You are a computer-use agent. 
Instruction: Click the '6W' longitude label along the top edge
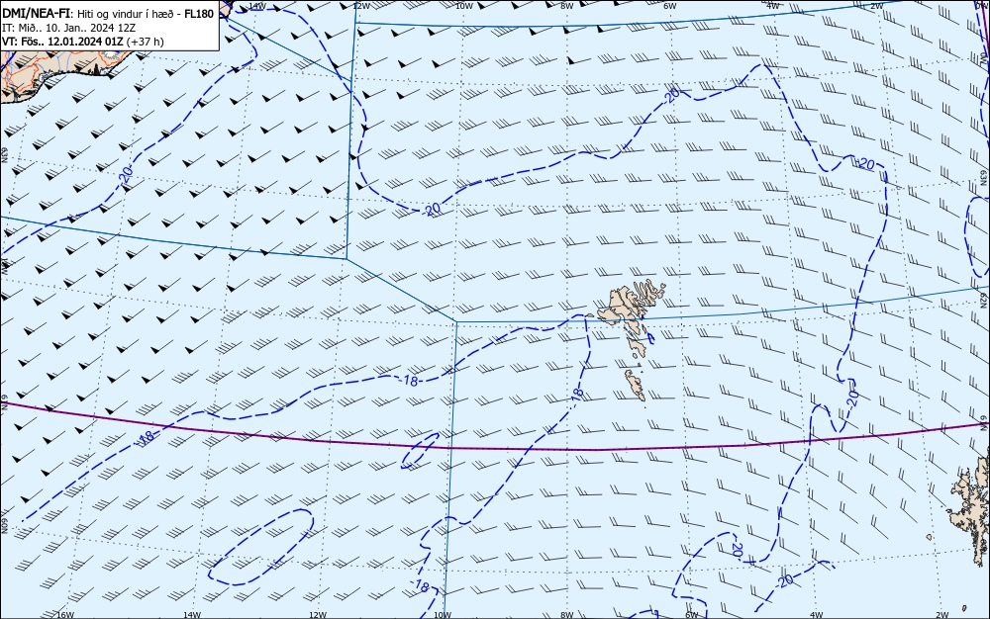(670, 5)
